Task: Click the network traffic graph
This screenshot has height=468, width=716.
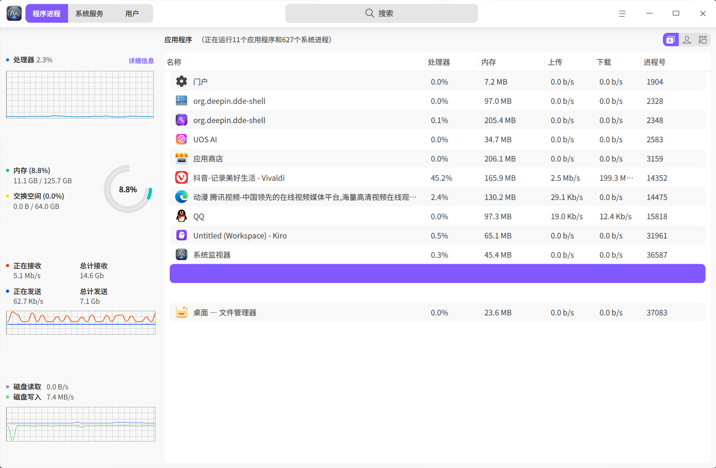Action: 81,323
